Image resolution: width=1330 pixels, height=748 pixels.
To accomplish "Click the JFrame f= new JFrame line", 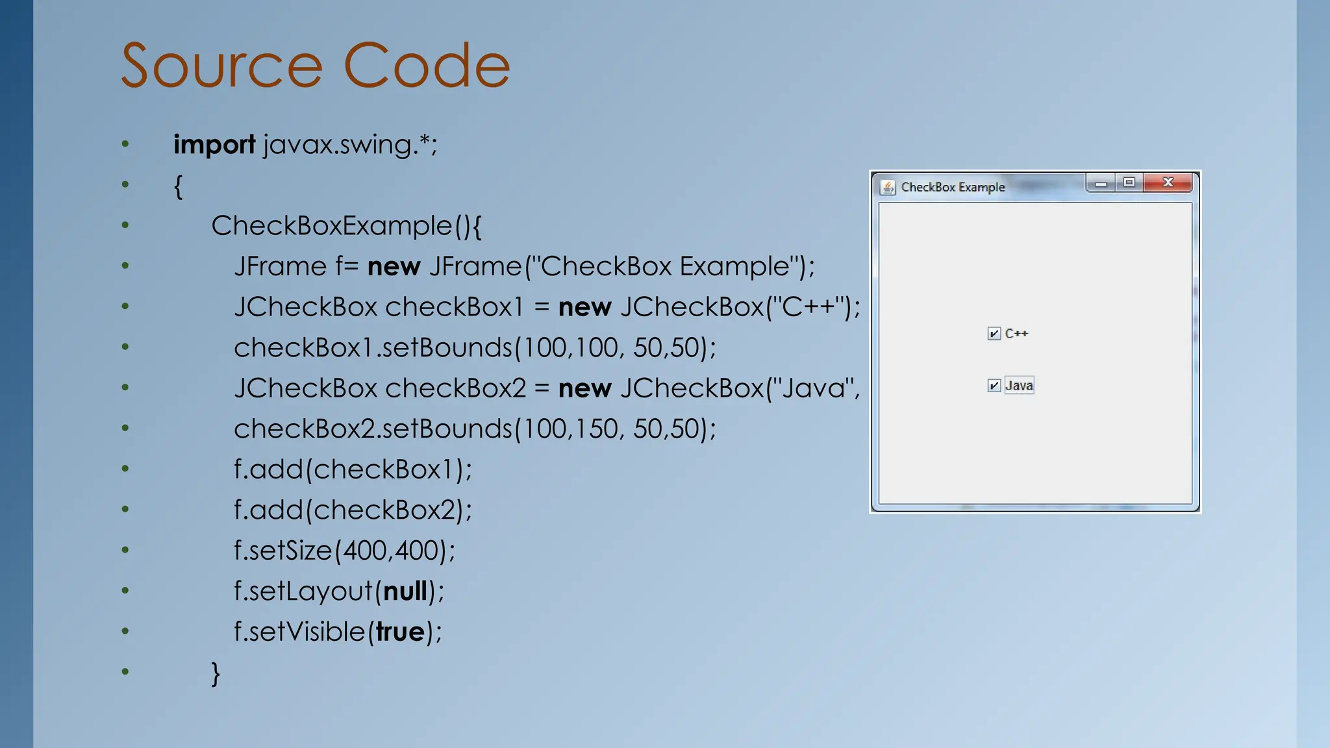I will point(524,266).
